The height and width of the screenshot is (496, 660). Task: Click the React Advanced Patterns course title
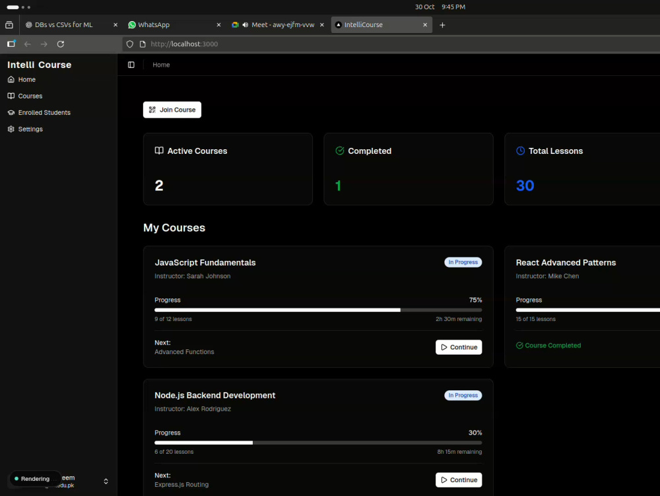pyautogui.click(x=566, y=262)
